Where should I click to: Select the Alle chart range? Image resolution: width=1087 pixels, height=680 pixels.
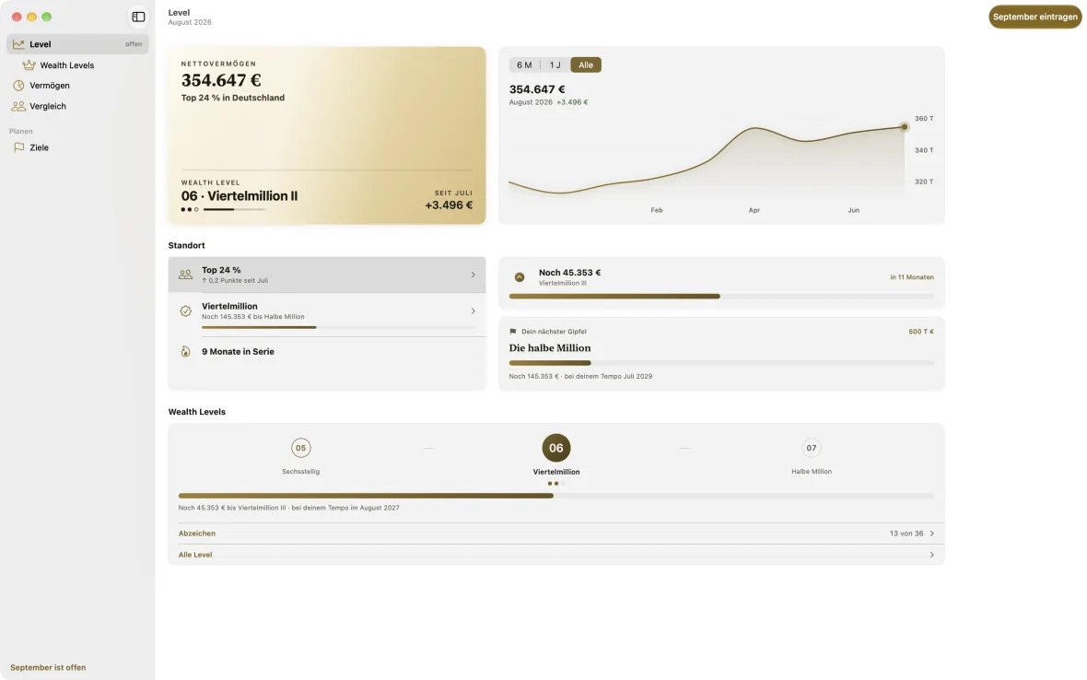click(586, 65)
